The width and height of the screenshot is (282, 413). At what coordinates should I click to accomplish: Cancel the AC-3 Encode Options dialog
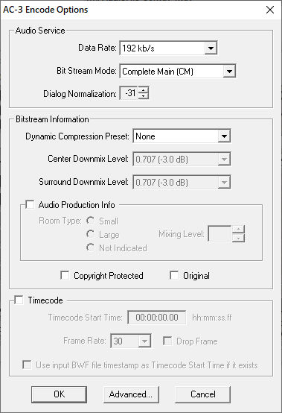coord(203,394)
